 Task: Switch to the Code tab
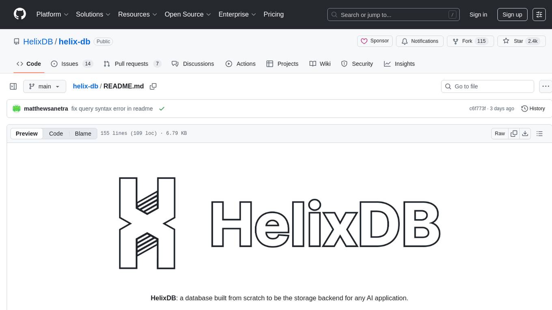(29, 64)
